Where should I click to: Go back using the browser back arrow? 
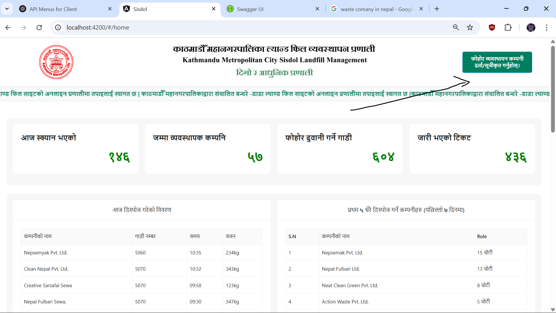8,28
